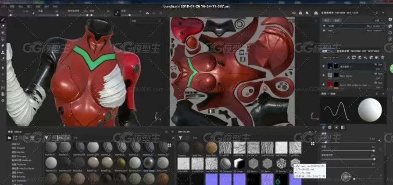
Task: Switch left shelf to grid view icon
Action: 169,145
